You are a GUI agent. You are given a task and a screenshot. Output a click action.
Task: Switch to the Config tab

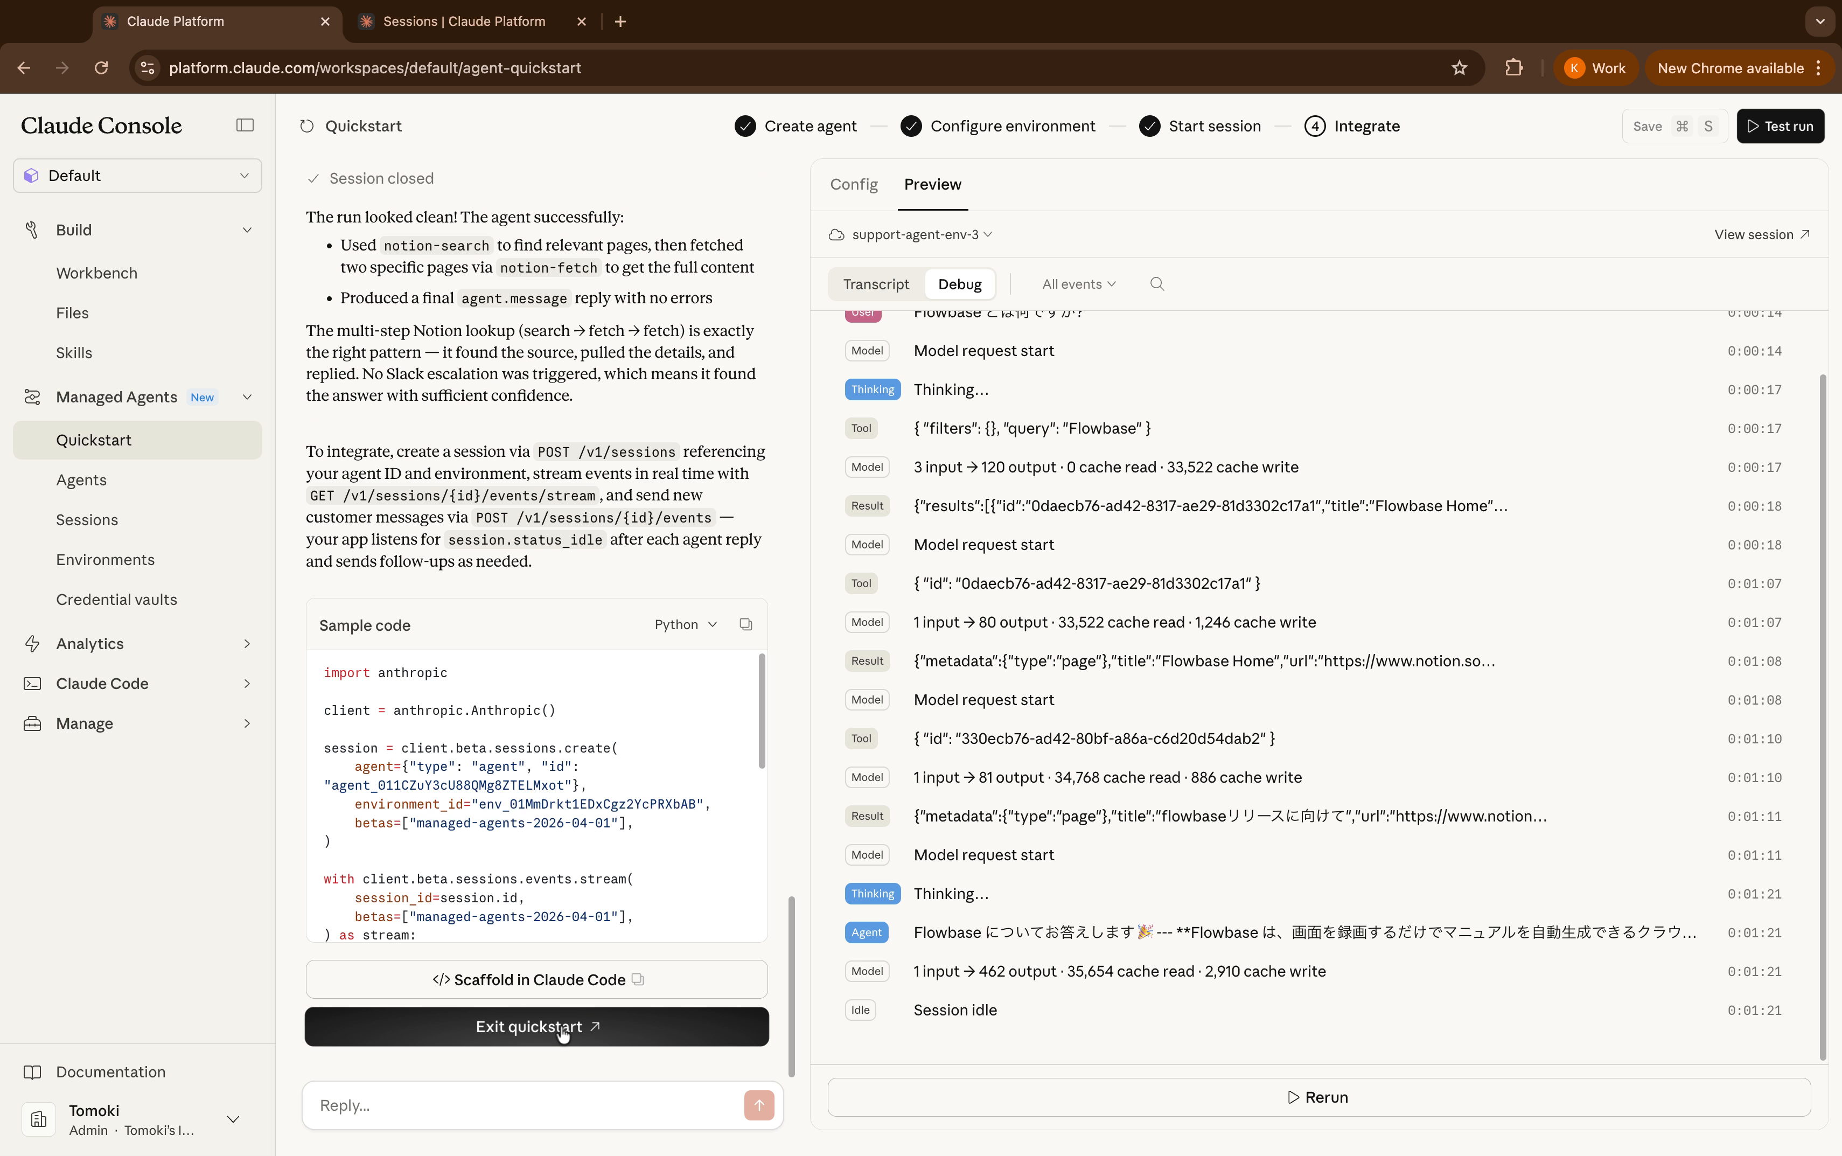(x=854, y=184)
